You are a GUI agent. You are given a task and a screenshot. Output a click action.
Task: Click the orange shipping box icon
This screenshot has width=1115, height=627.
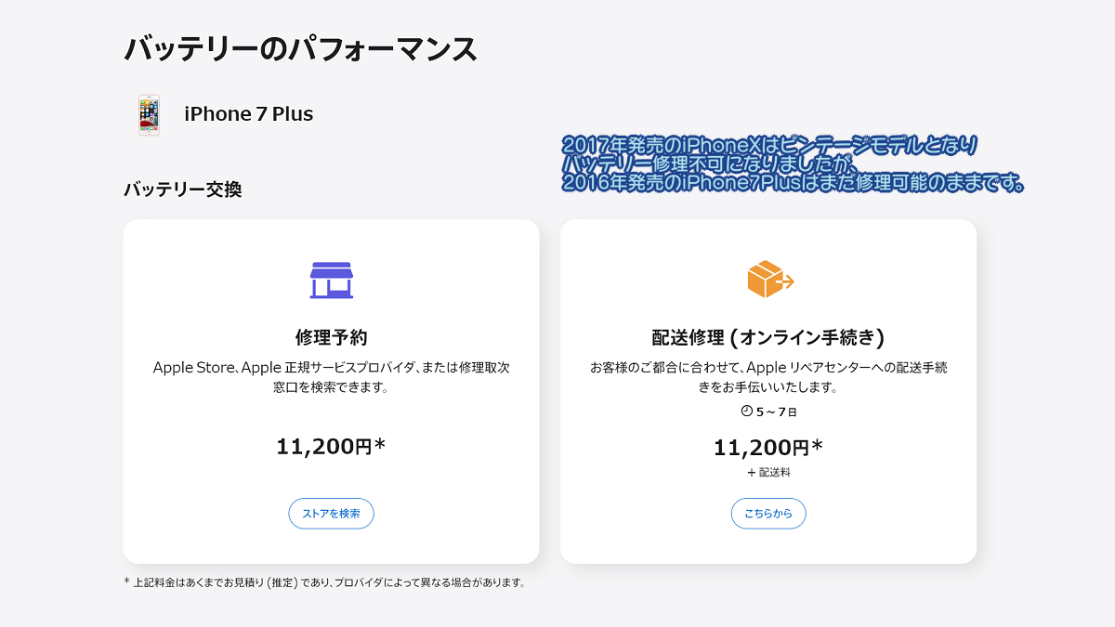[770, 279]
